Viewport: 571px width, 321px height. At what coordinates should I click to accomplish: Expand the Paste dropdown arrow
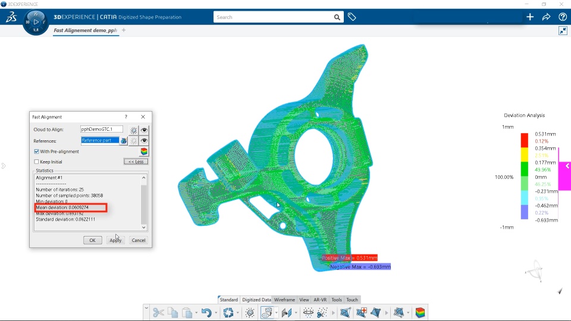click(x=196, y=313)
